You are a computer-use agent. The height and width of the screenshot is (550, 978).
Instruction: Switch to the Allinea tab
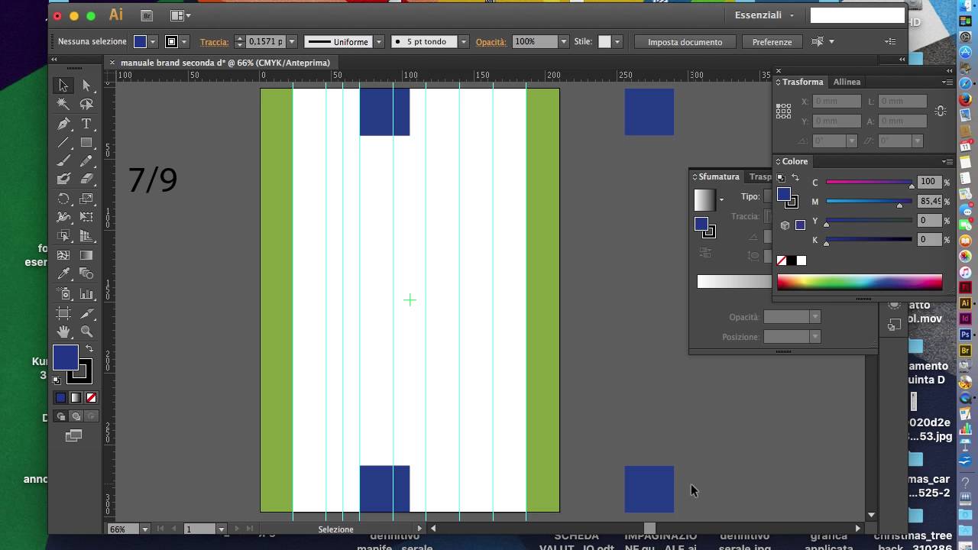pyautogui.click(x=847, y=82)
